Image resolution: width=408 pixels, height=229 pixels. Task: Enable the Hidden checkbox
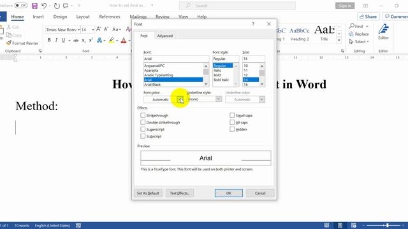tap(232, 129)
